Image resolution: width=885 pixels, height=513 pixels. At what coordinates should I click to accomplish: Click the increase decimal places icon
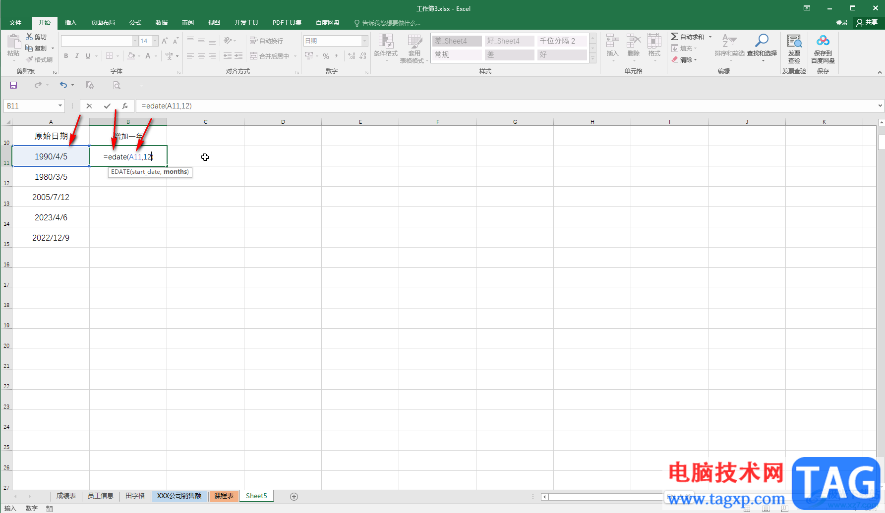point(352,56)
